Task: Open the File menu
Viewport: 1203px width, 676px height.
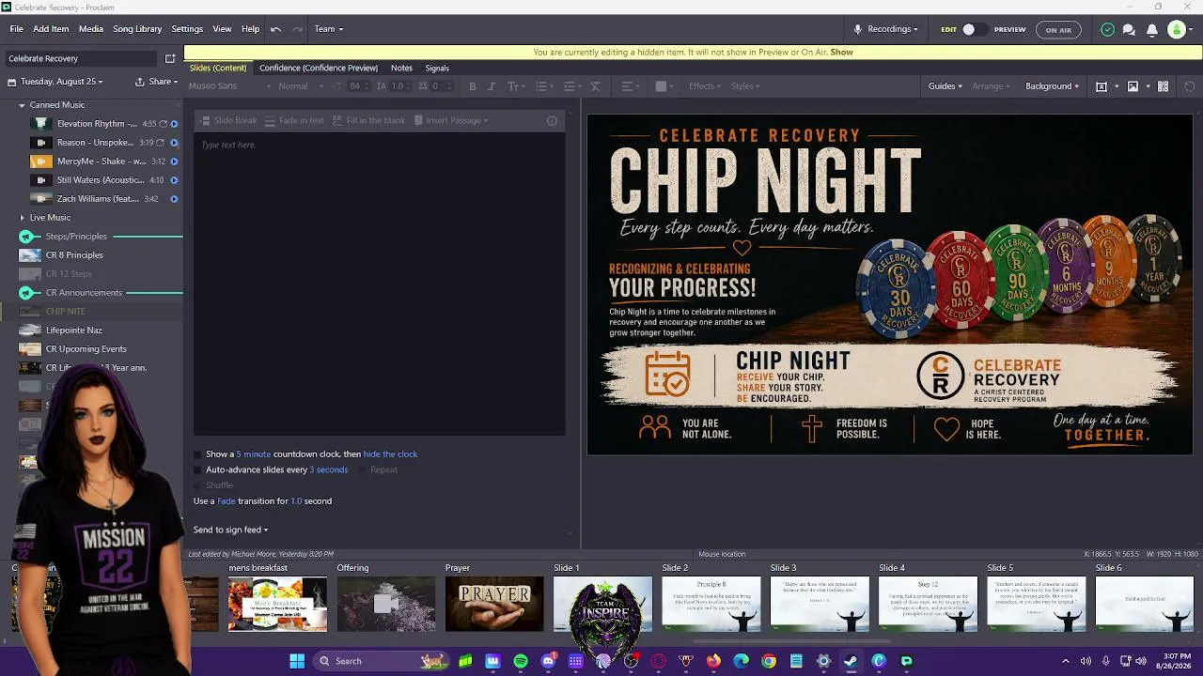Action: coord(17,29)
